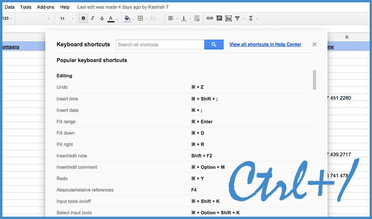
Task: Toggle bold formatting button
Action: point(83,18)
